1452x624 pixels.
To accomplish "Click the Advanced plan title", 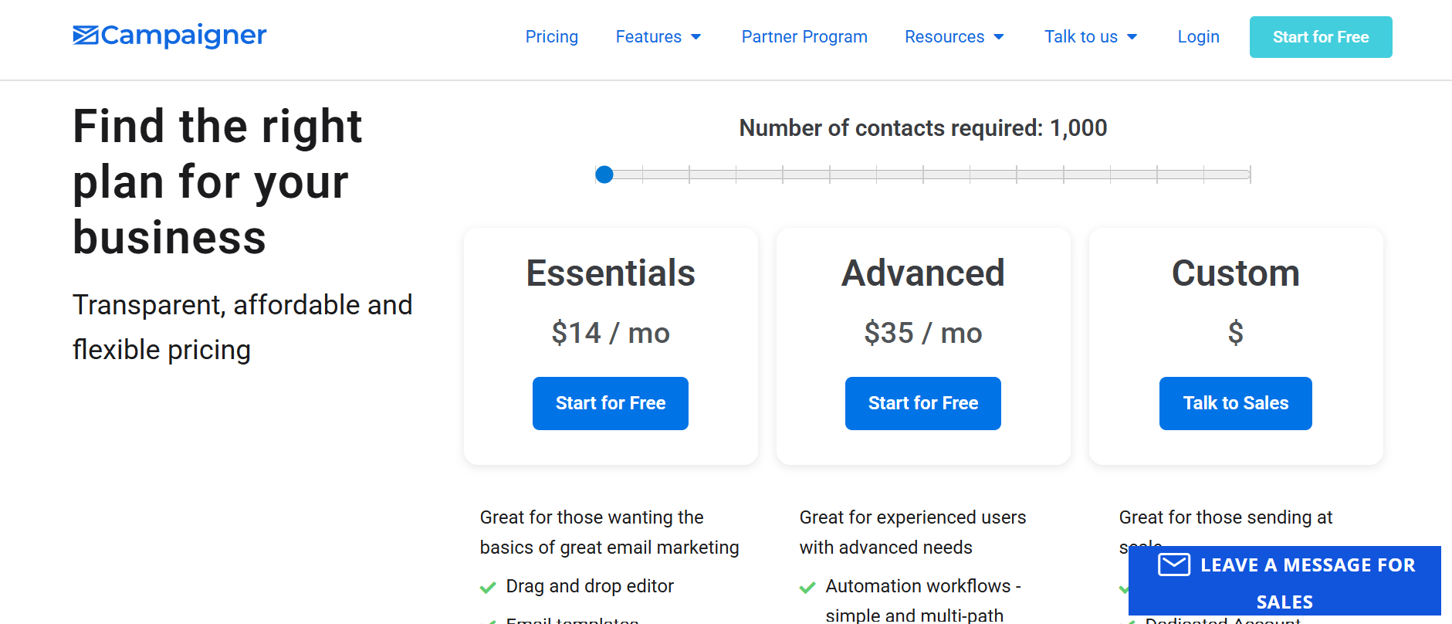I will tap(923, 273).
